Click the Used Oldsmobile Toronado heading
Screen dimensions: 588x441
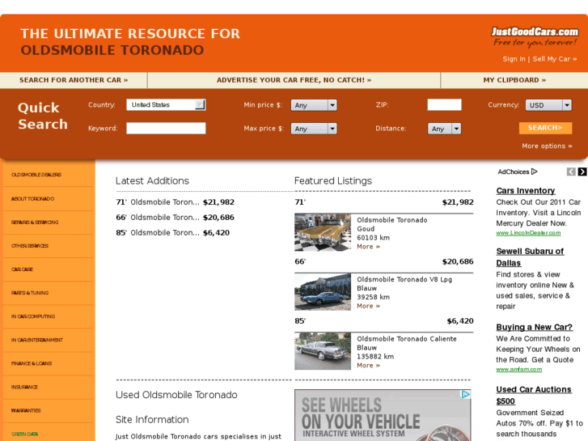[x=176, y=395]
